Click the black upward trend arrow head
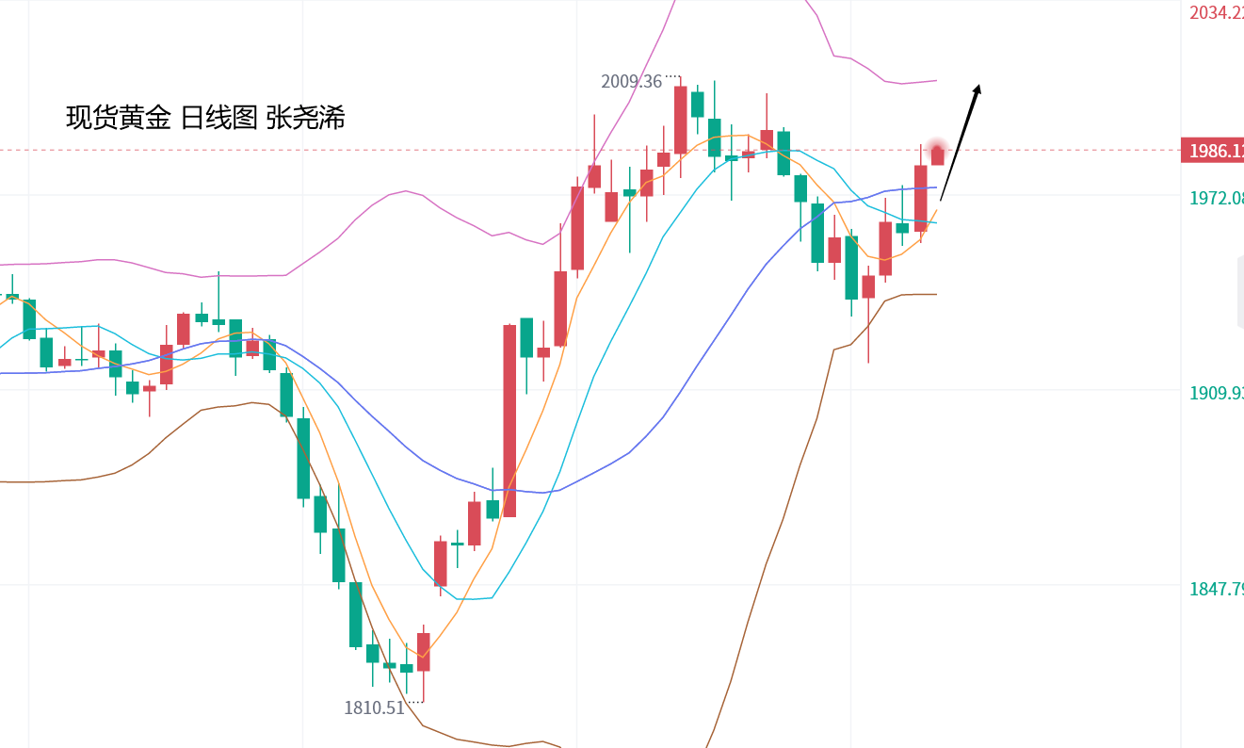 [x=977, y=89]
